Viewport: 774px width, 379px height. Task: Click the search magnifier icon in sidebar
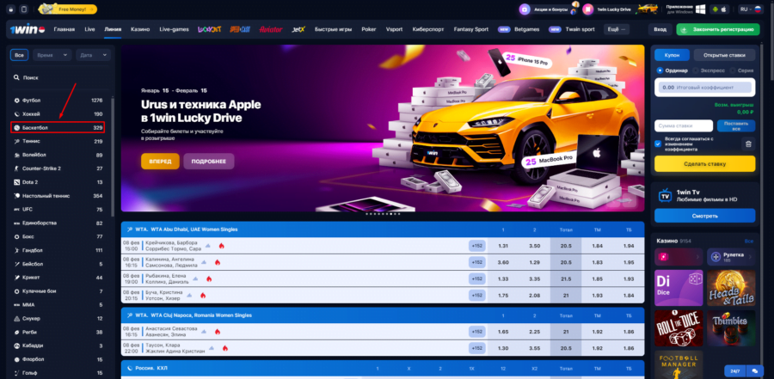[x=17, y=77]
